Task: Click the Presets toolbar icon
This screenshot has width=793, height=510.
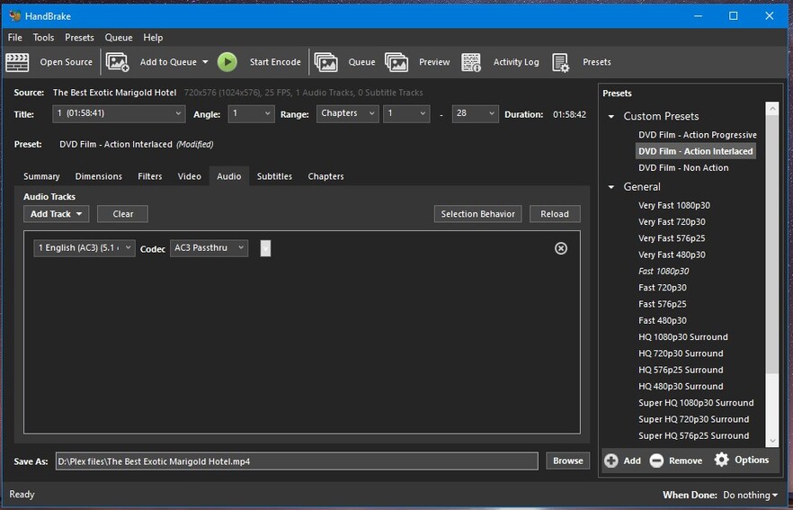Action: click(x=561, y=62)
